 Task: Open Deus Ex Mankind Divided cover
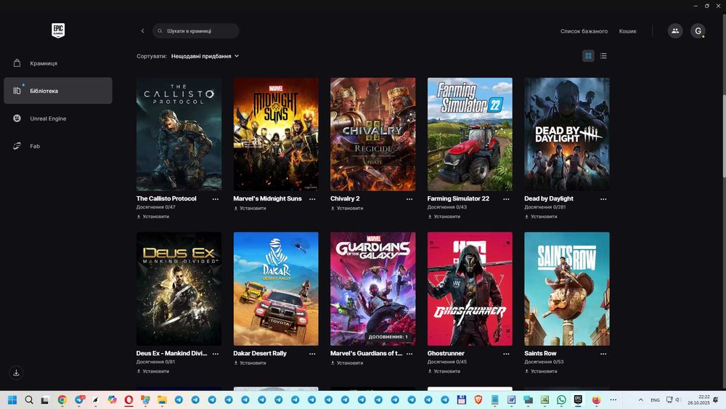pos(179,289)
